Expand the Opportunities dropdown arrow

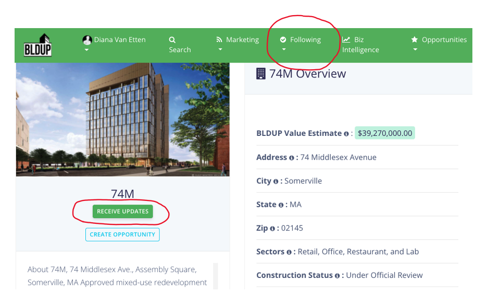click(415, 50)
